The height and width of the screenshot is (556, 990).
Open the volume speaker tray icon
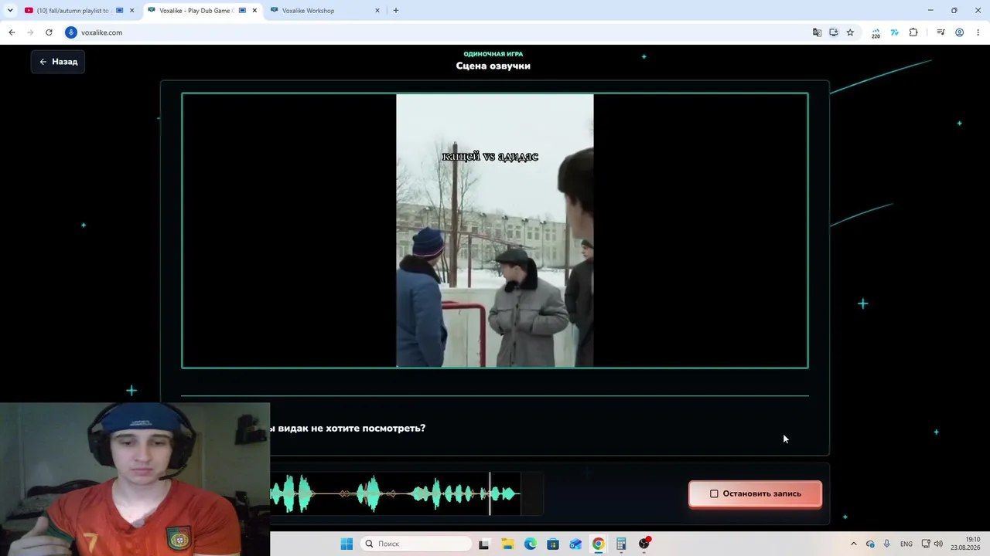pos(939,544)
